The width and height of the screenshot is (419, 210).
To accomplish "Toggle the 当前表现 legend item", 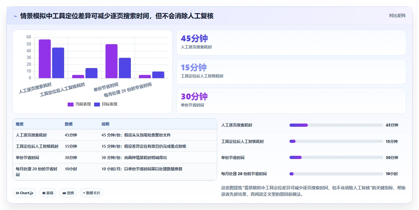I will pyautogui.click(x=79, y=104).
